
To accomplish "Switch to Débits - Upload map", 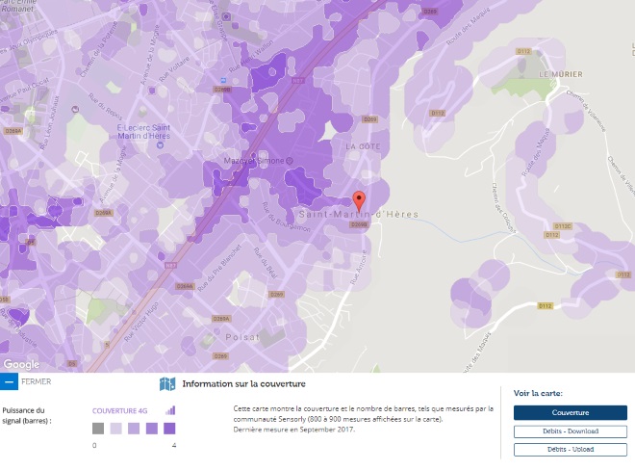I will click(x=570, y=449).
